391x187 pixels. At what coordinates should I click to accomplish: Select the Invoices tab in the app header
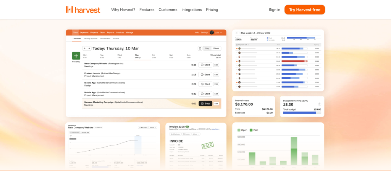[x=120, y=33]
